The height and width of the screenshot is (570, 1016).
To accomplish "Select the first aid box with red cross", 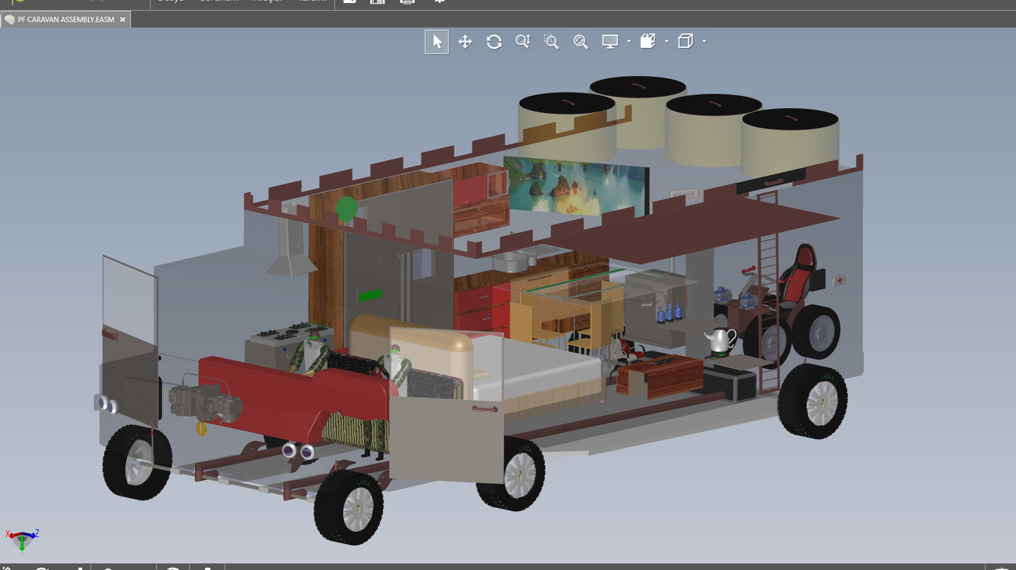I will point(840,280).
